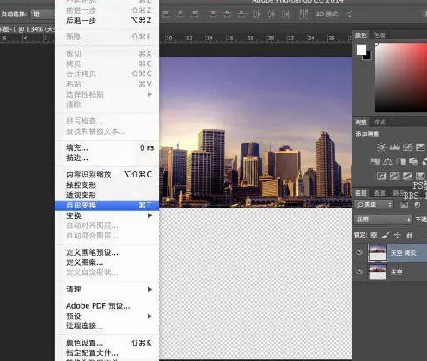Expand the 清理 submenu

point(107,289)
